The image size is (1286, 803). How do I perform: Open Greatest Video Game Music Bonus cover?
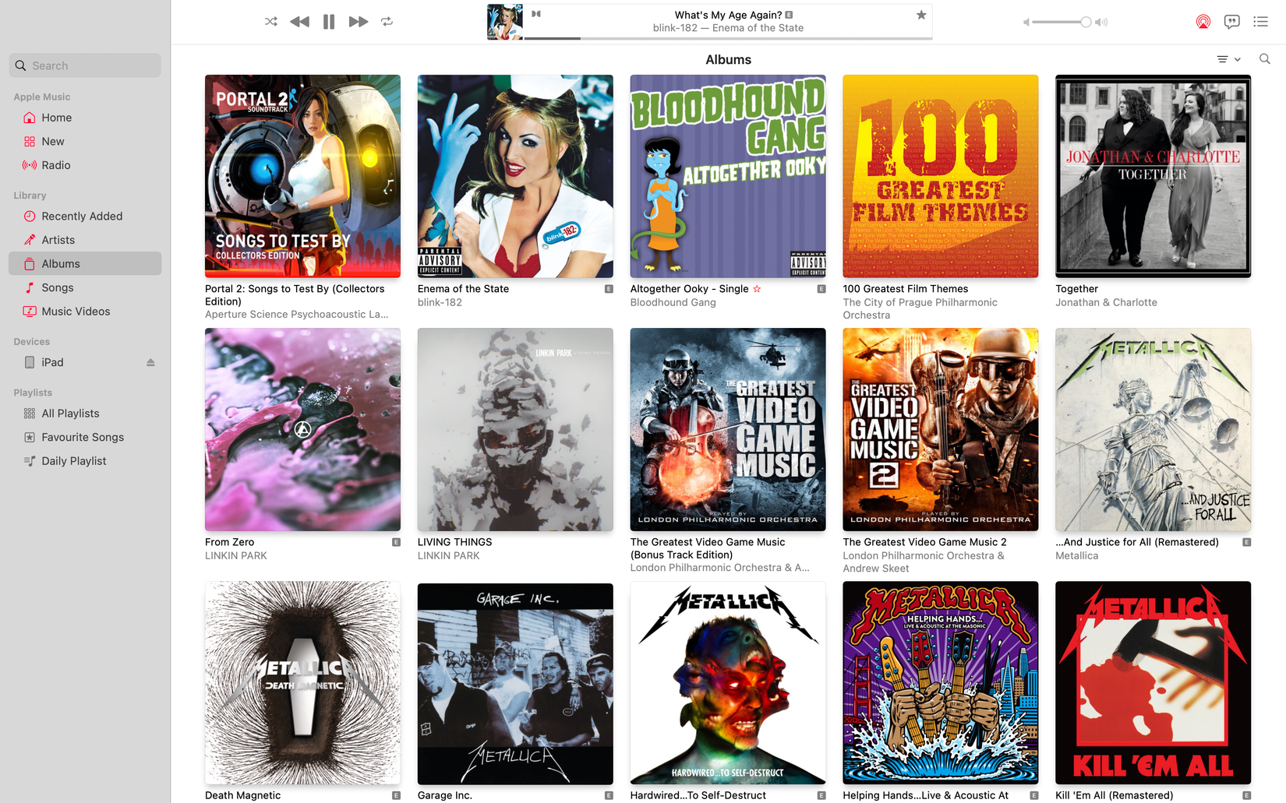click(x=728, y=429)
